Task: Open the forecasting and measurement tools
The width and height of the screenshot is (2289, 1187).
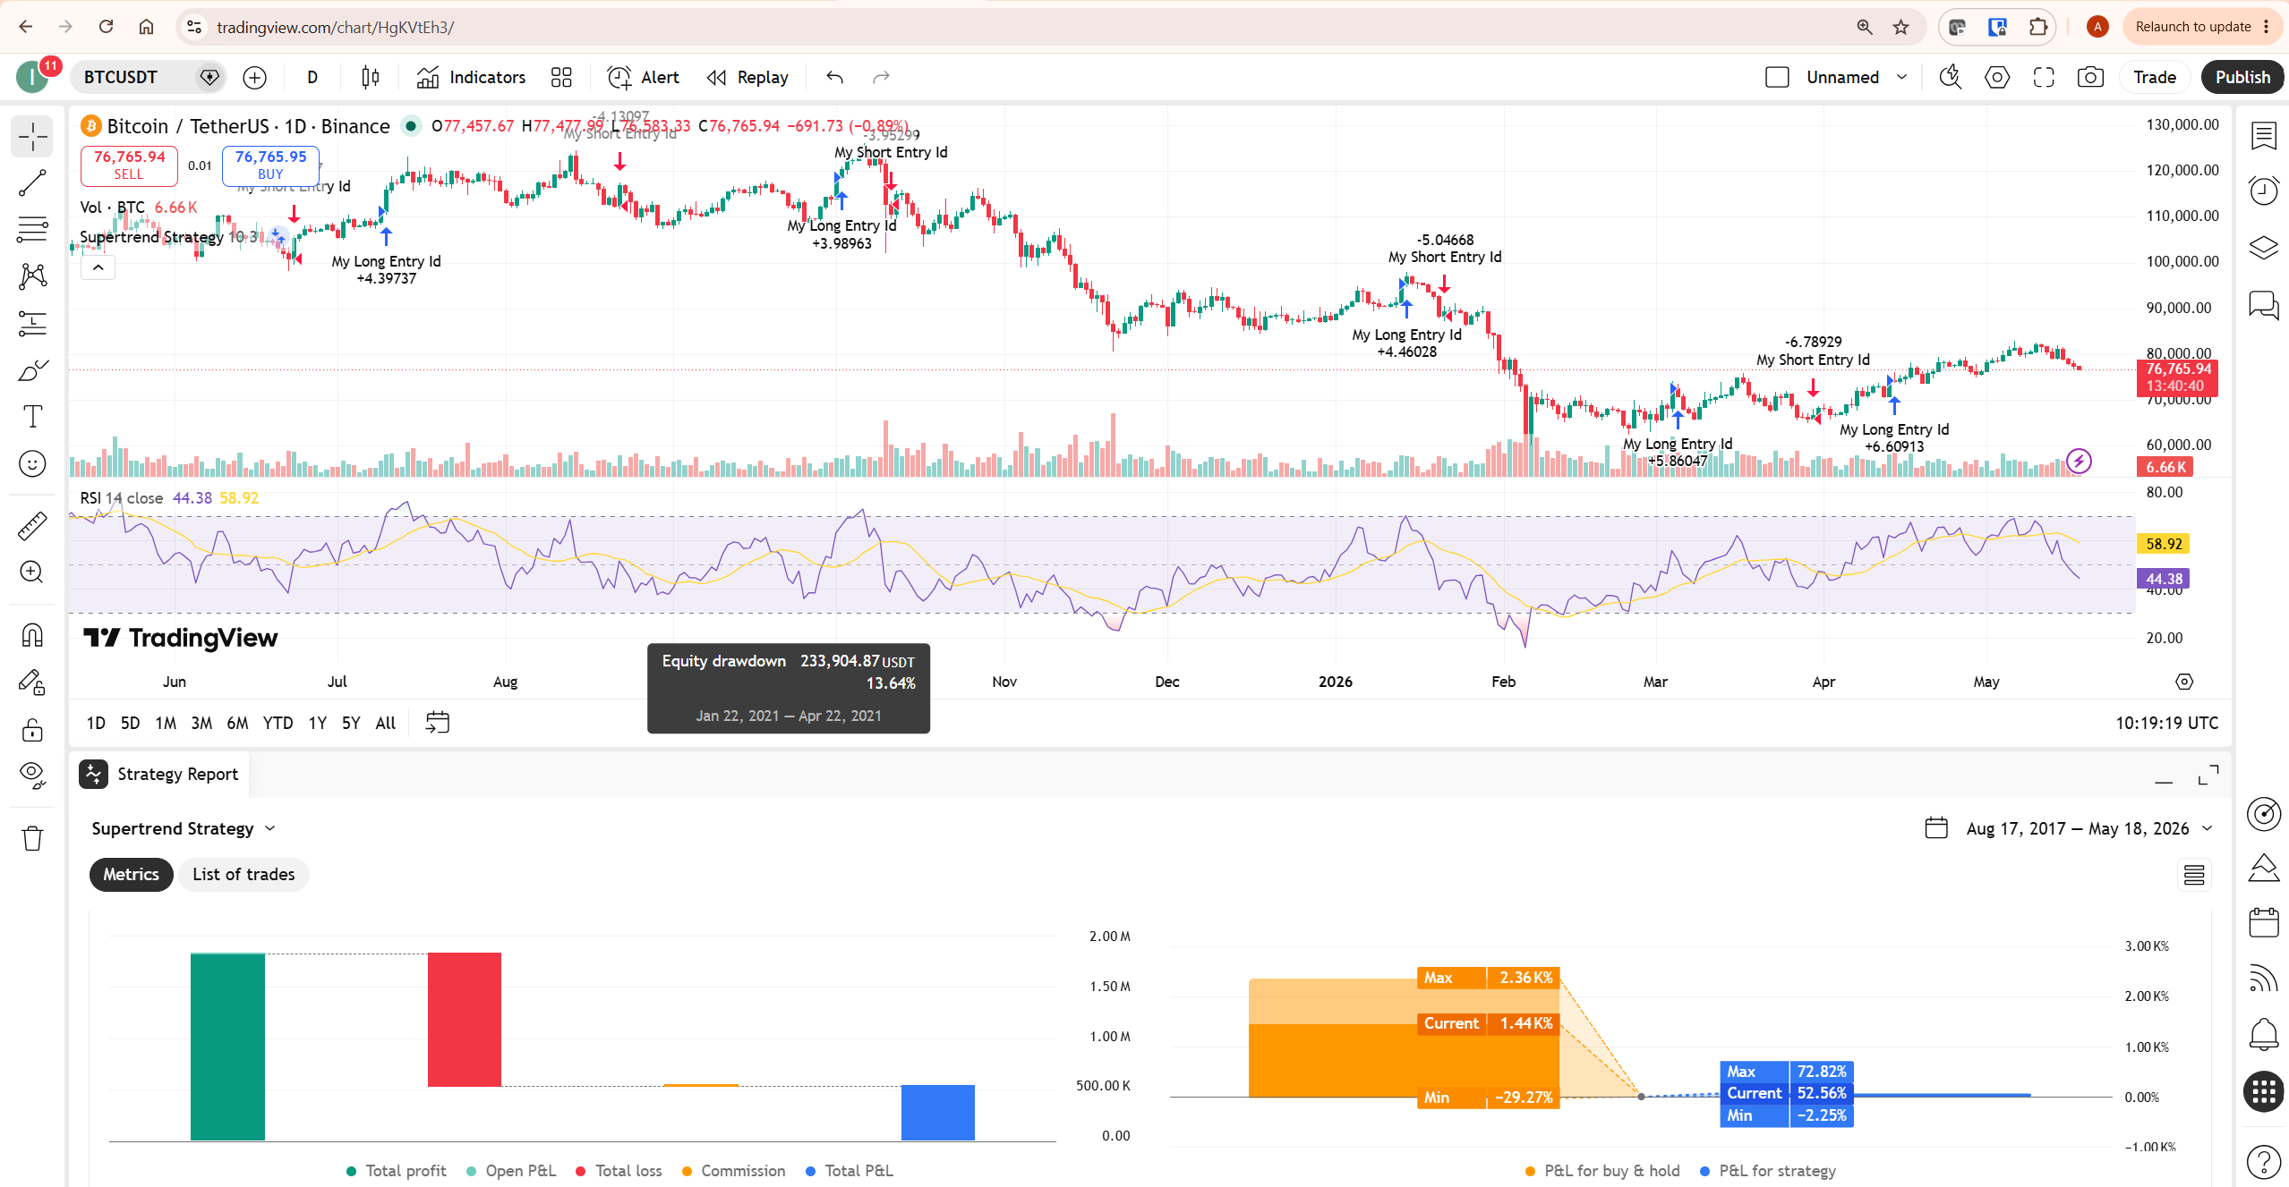Action: 32,323
